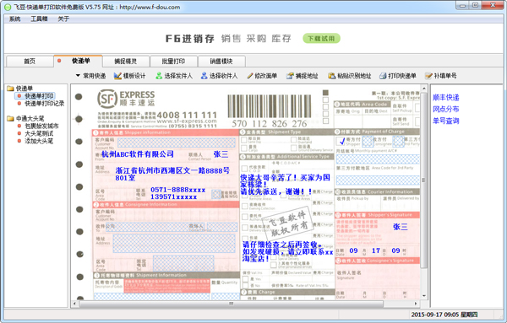Click contact name 张三 in shipper section
Viewport: 507px width, 323px height.
coord(221,154)
